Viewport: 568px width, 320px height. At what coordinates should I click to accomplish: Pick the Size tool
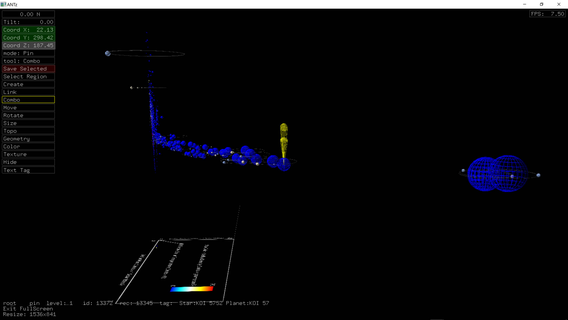click(28, 123)
